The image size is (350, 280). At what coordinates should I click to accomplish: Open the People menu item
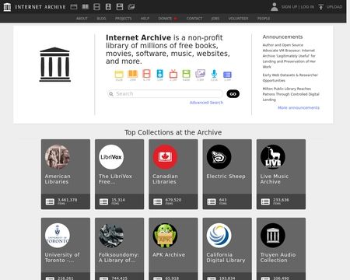click(x=264, y=19)
